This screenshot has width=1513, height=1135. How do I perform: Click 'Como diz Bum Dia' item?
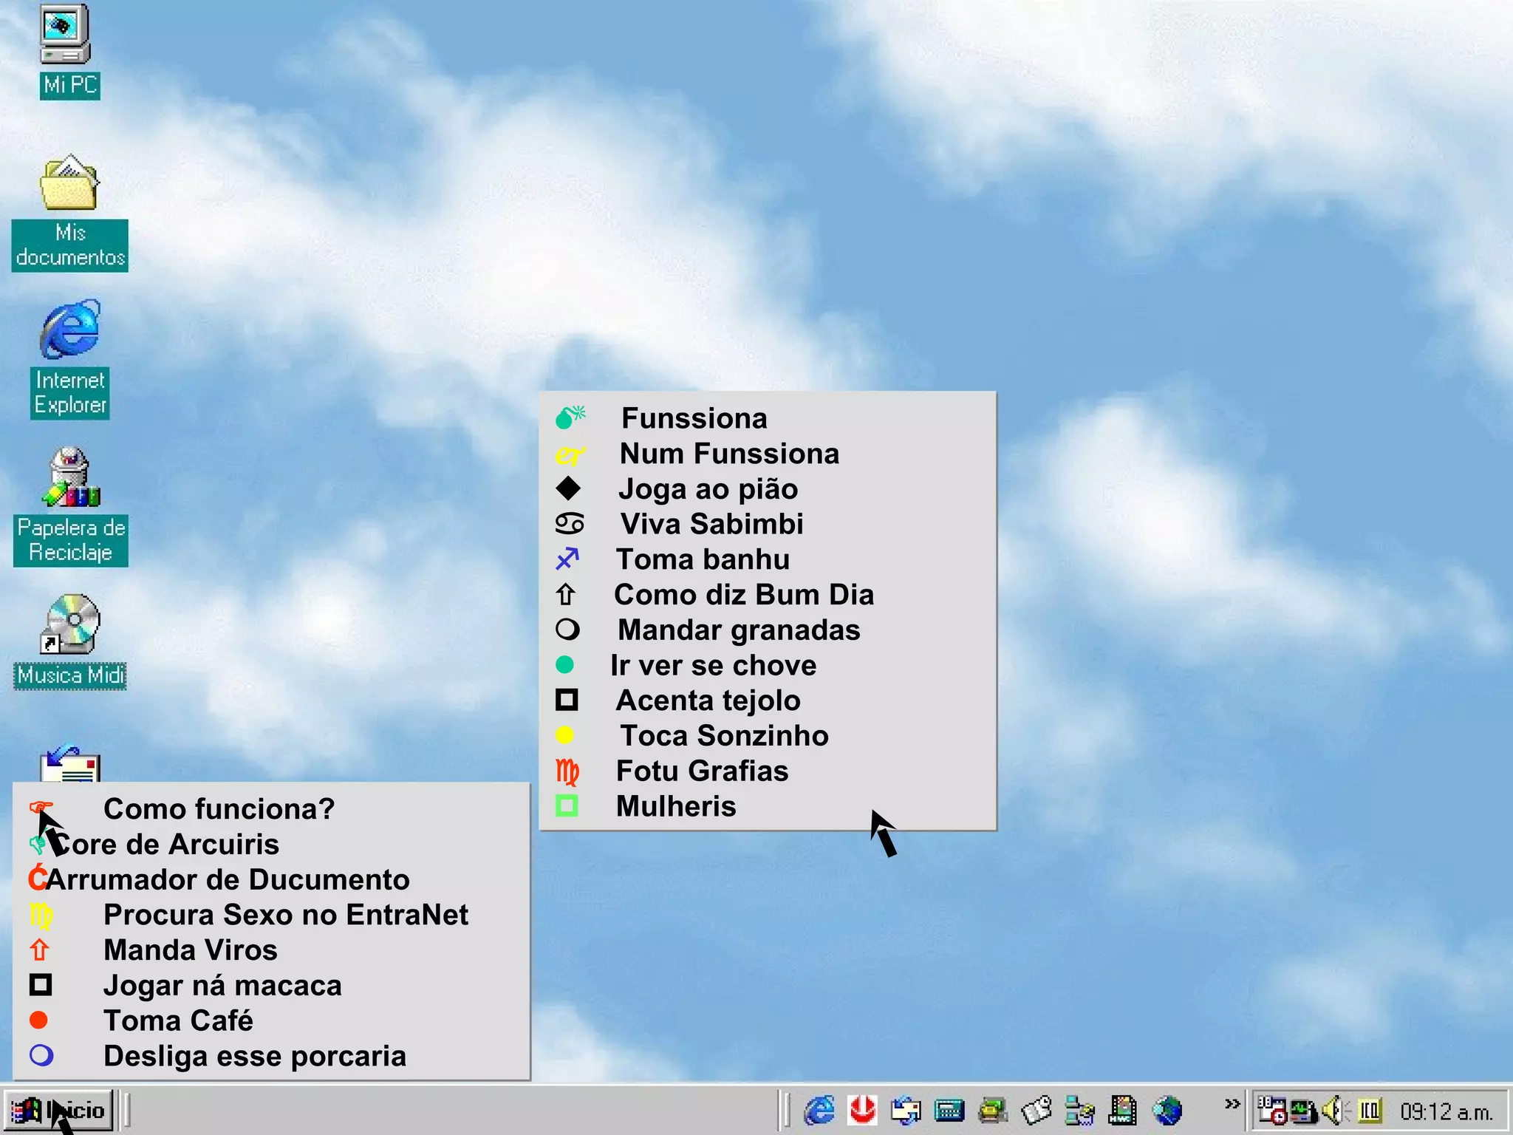click(x=743, y=595)
